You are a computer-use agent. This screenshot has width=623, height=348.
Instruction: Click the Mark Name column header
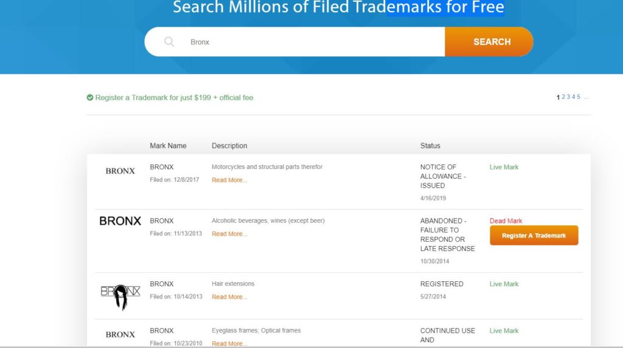click(x=168, y=146)
